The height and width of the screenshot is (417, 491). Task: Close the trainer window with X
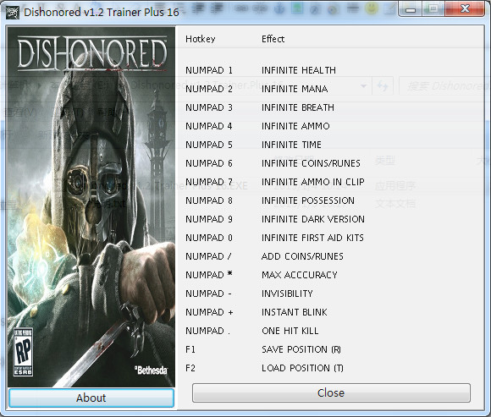pos(465,9)
